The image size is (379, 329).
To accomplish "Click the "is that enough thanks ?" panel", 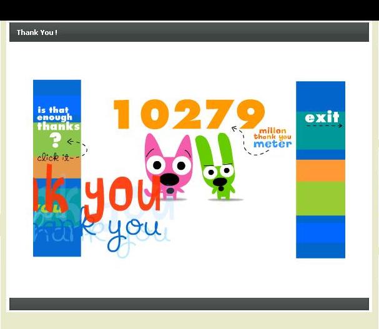I will (57, 168).
